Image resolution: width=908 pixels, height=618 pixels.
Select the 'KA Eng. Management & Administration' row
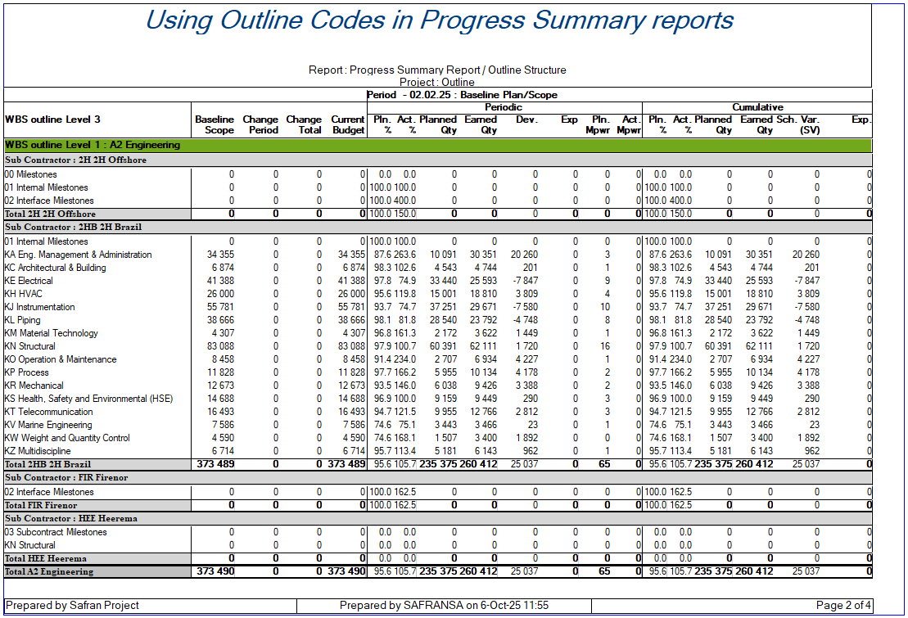click(x=79, y=255)
